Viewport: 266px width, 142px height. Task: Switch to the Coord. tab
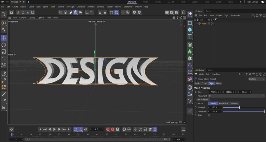(204, 83)
